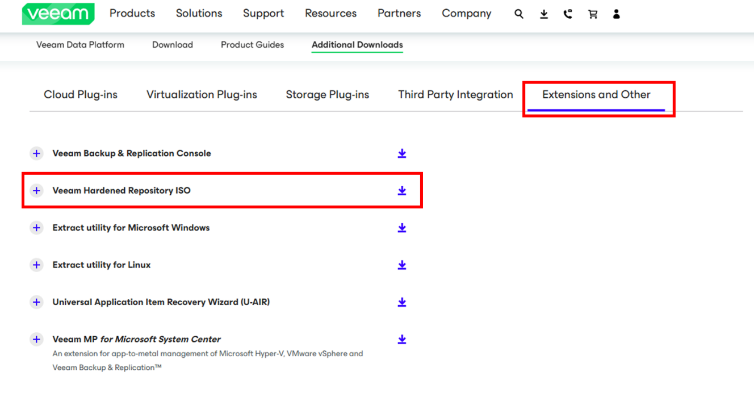Open the Resources menu

(331, 13)
